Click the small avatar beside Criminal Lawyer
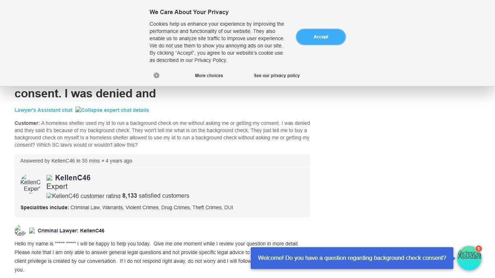Viewport: 495px width, 278px height. (20, 231)
